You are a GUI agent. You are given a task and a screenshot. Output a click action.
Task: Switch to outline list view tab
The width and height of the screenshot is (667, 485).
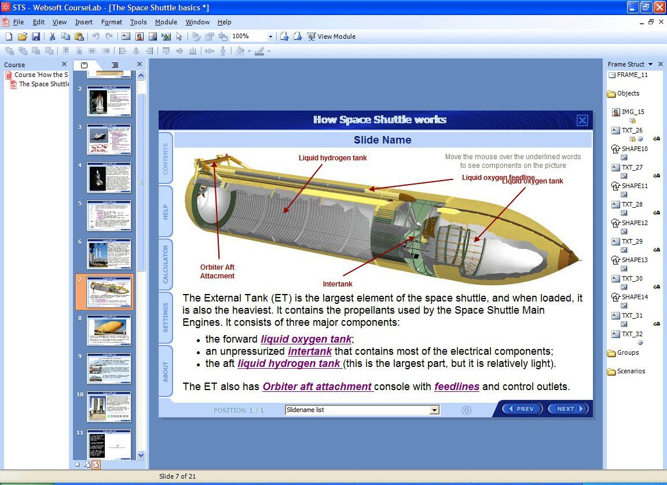[115, 65]
